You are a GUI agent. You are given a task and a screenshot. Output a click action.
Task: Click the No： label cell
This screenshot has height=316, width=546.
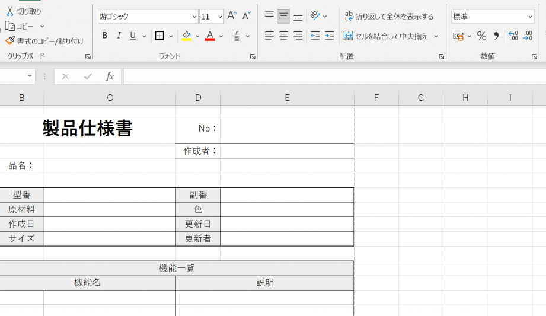coord(198,129)
